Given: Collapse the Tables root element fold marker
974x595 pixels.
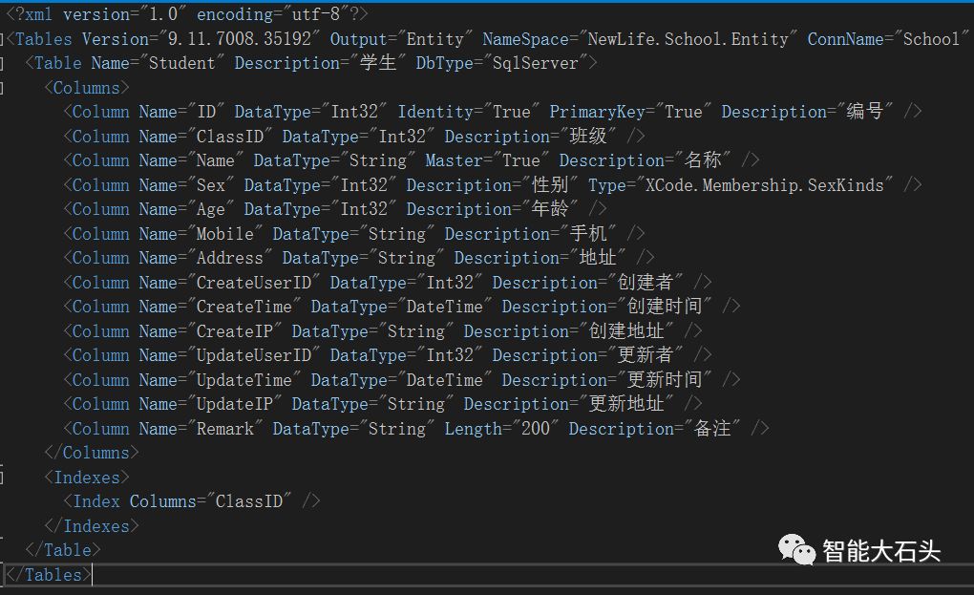Looking at the screenshot, I should [x=3, y=39].
